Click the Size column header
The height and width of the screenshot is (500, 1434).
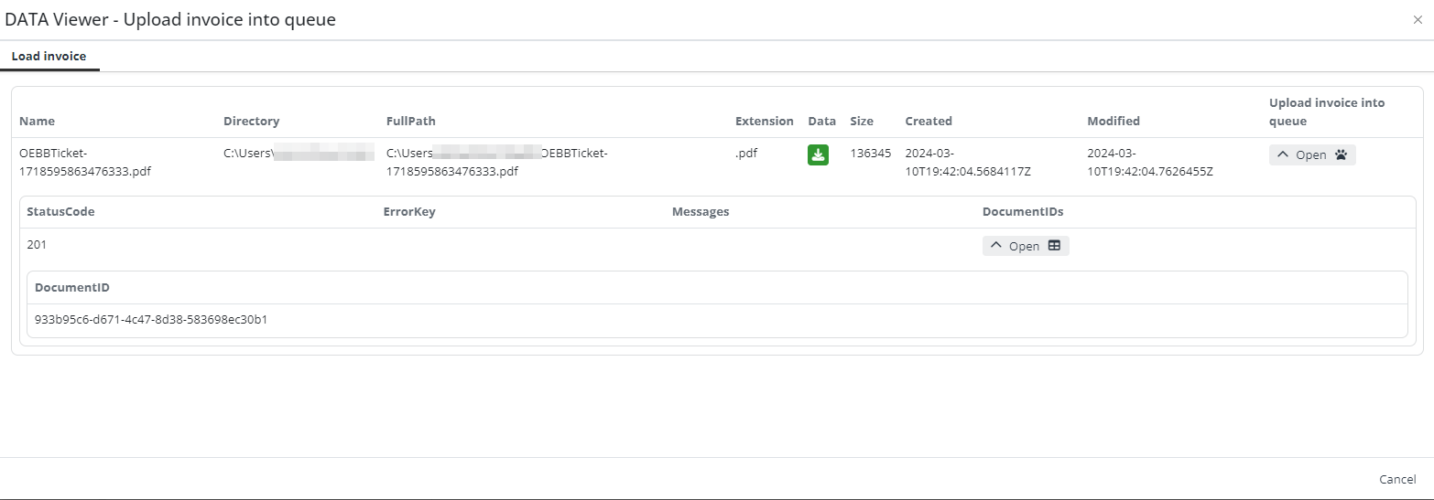[861, 121]
